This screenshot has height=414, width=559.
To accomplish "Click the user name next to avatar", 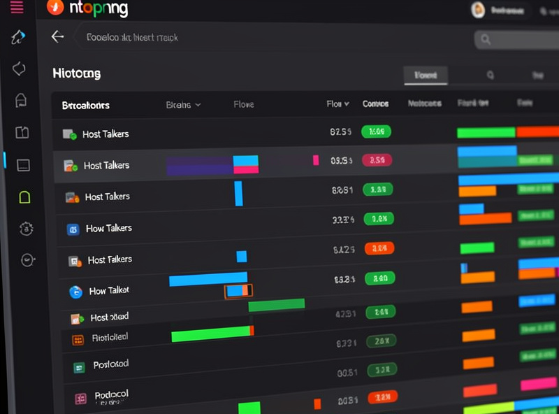I will point(507,10).
